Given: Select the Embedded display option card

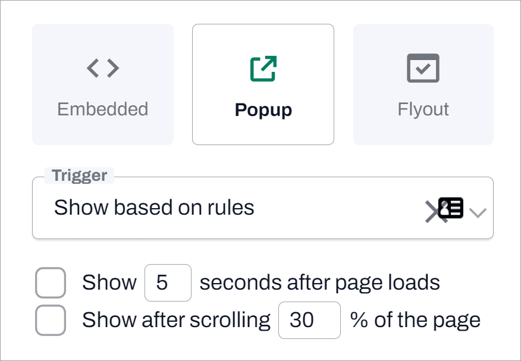Looking at the screenshot, I should 102,84.
